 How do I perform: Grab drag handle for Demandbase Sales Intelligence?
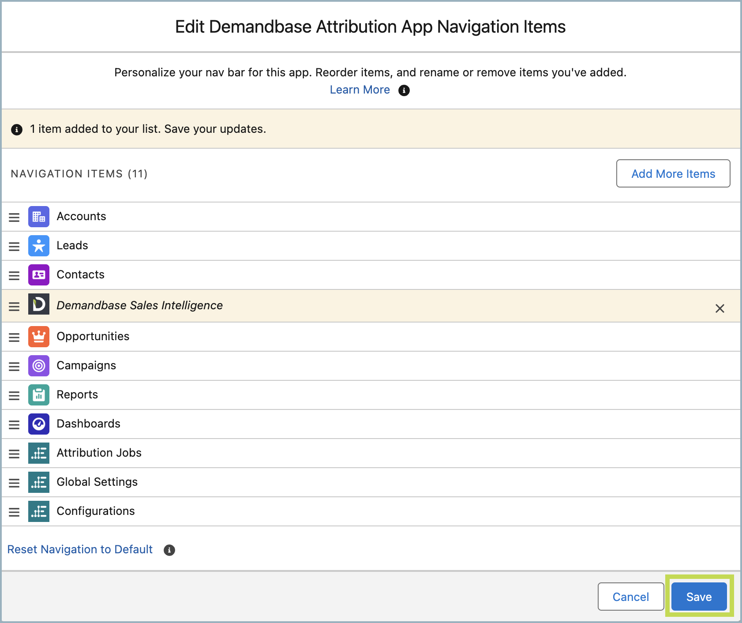14,307
